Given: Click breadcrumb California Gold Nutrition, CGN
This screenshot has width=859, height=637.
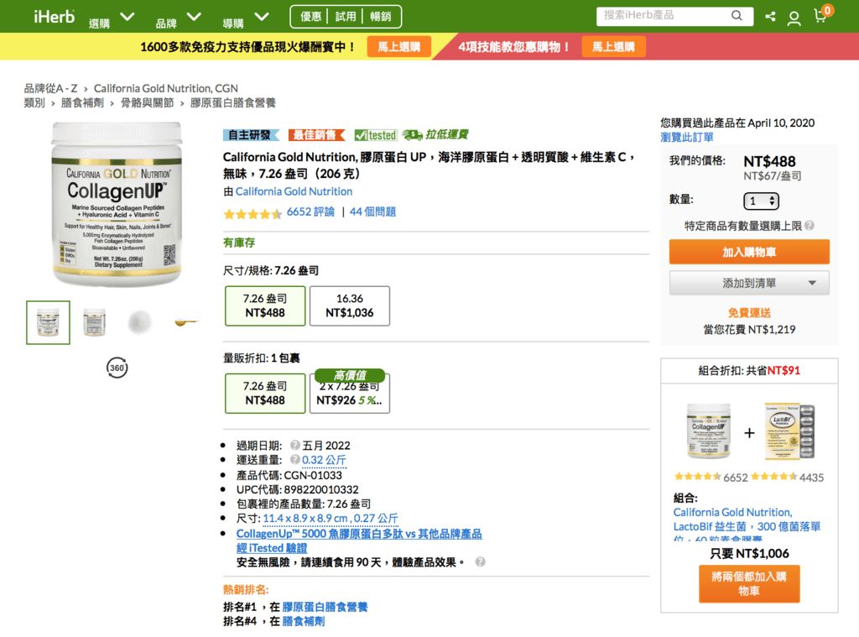Looking at the screenshot, I should tap(166, 88).
